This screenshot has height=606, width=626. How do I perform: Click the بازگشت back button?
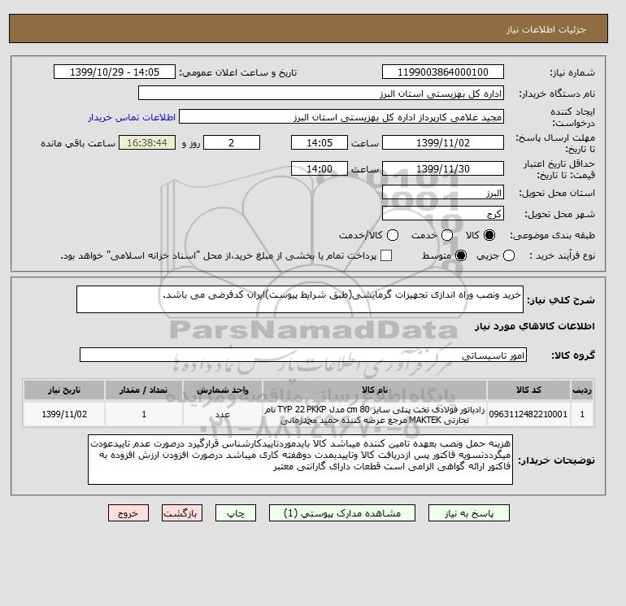coord(182,513)
